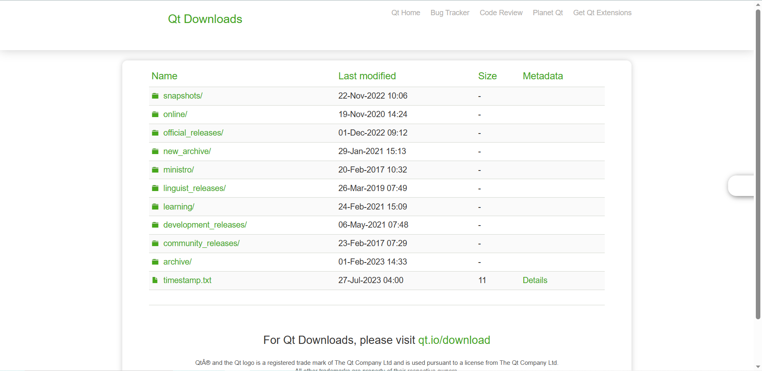Click the archive folder icon
This screenshot has height=371, width=762.
[x=155, y=262]
